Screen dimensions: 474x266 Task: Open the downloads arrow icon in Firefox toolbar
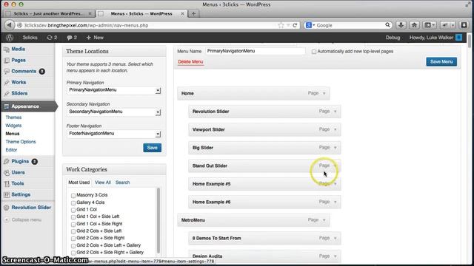point(401,25)
